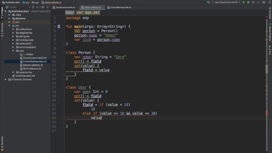Image resolution: width=272 pixels, height=153 pixels.
Task: Click the "Ahmet" string literal on line 5
Action: point(110,35)
